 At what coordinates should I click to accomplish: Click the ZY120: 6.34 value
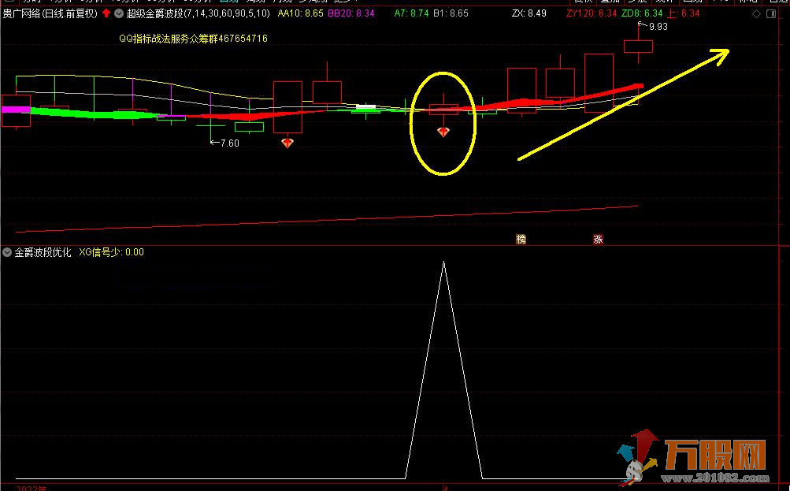click(x=592, y=13)
